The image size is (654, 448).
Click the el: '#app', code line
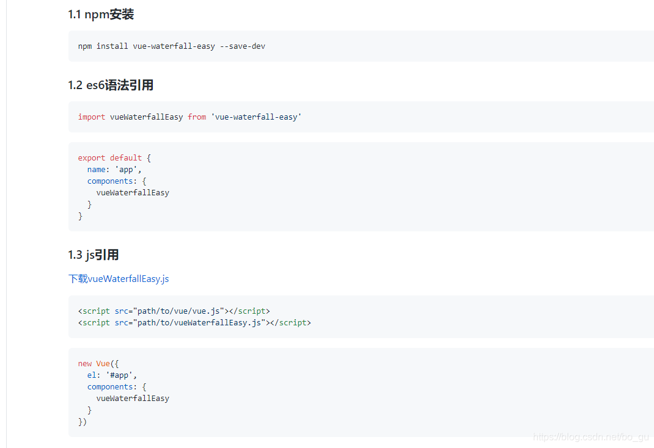click(x=112, y=375)
